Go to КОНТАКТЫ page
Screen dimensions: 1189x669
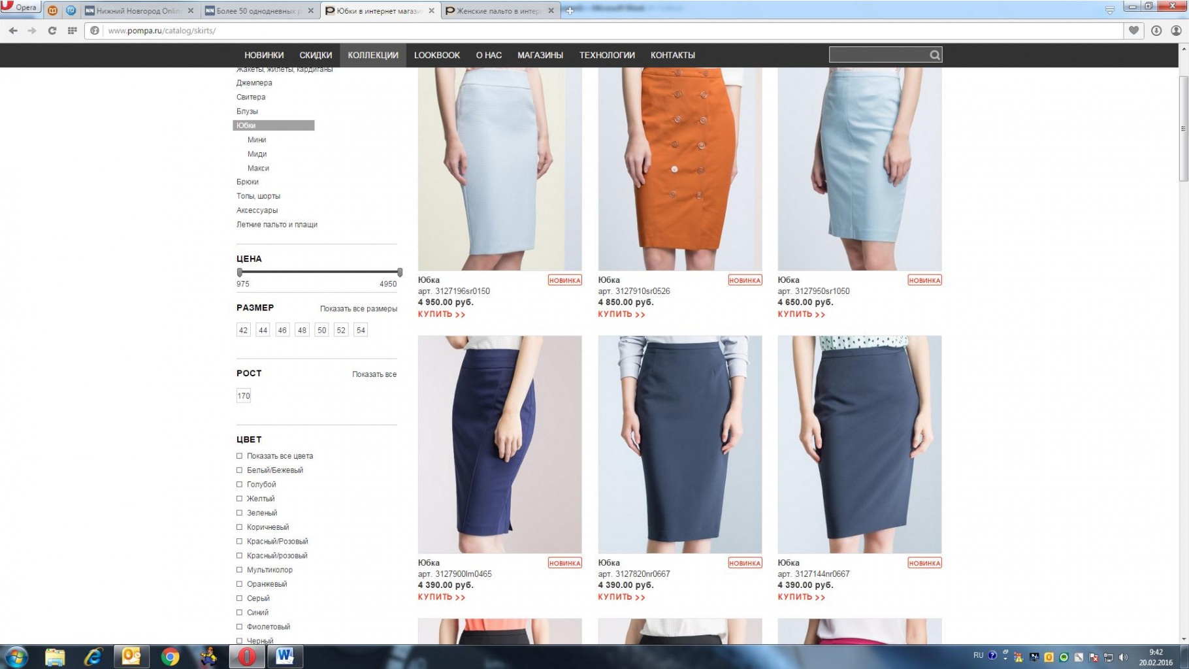673,56
